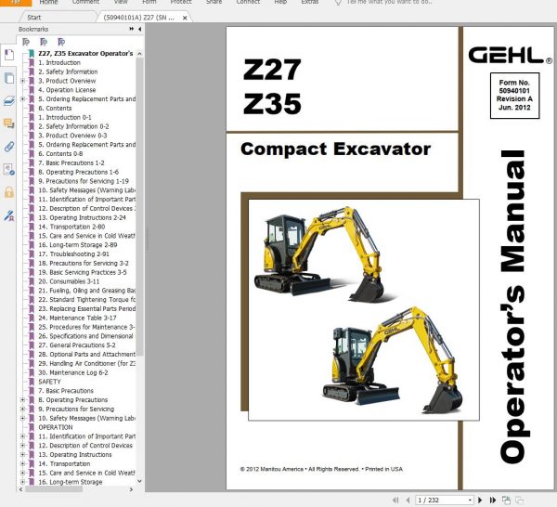Expand the '16. Long-term Storage' lower bookmark

[22, 482]
